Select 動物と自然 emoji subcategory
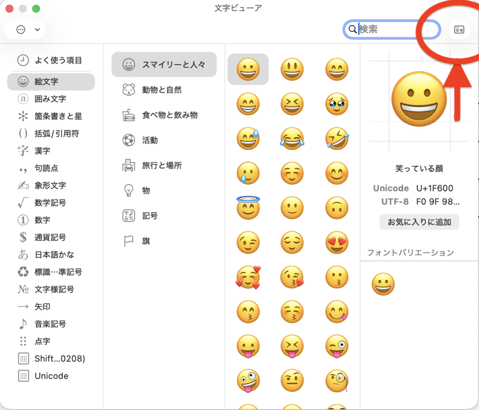The width and height of the screenshot is (479, 410). tap(161, 89)
